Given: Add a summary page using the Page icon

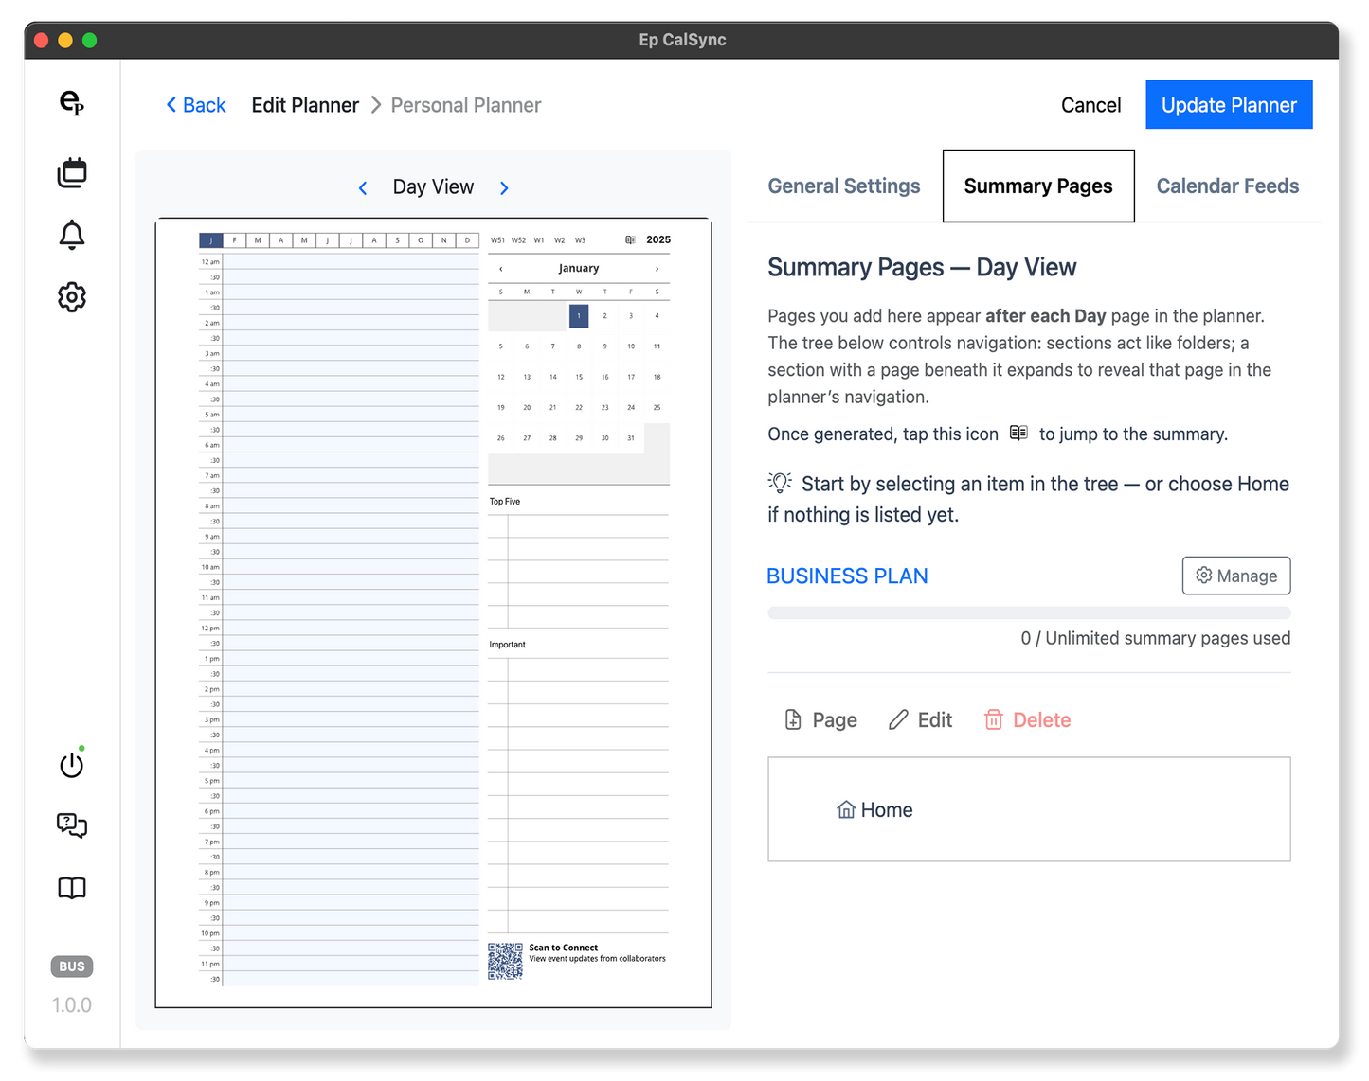Looking at the screenshot, I should click(819, 719).
